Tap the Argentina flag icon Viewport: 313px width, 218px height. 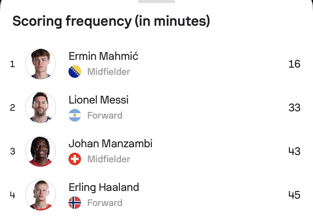[75, 115]
